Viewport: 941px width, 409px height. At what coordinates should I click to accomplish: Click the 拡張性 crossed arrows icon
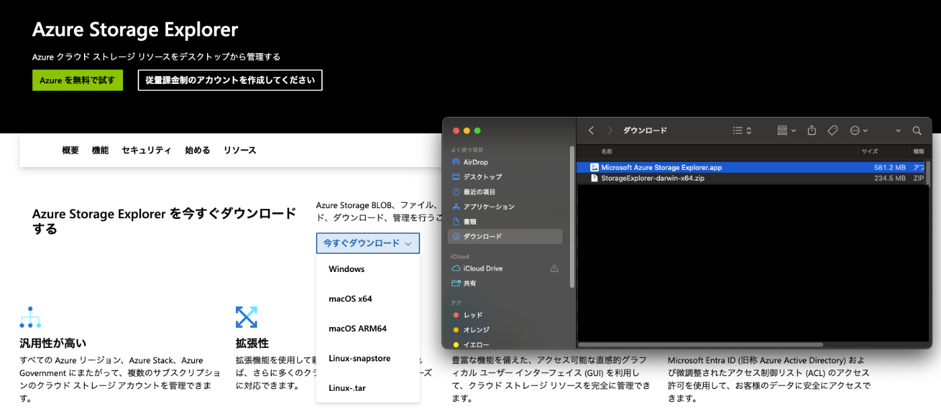(x=247, y=317)
